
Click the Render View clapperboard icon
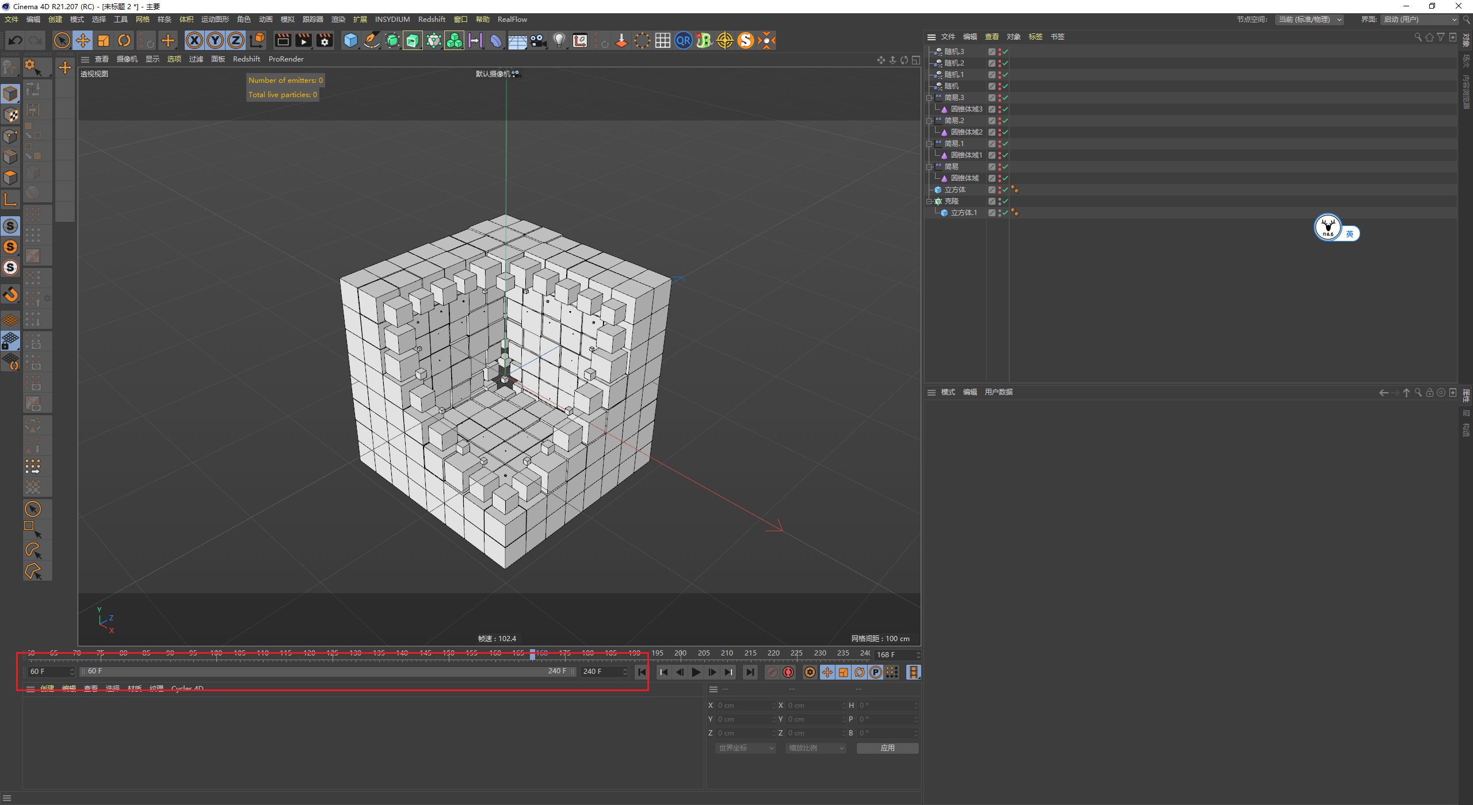283,40
